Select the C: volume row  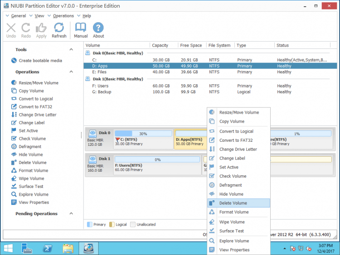pos(210,60)
